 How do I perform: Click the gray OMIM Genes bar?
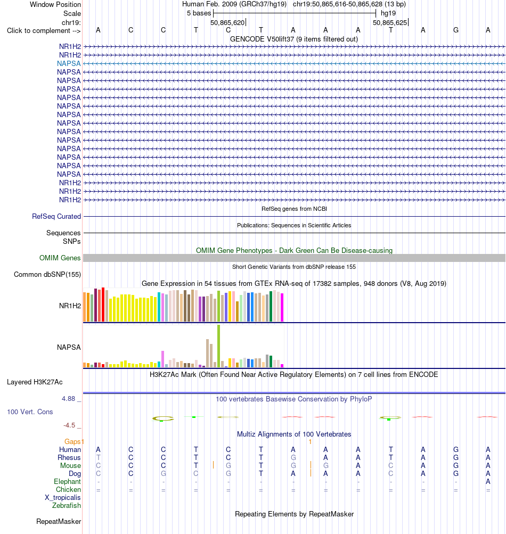[294, 258]
